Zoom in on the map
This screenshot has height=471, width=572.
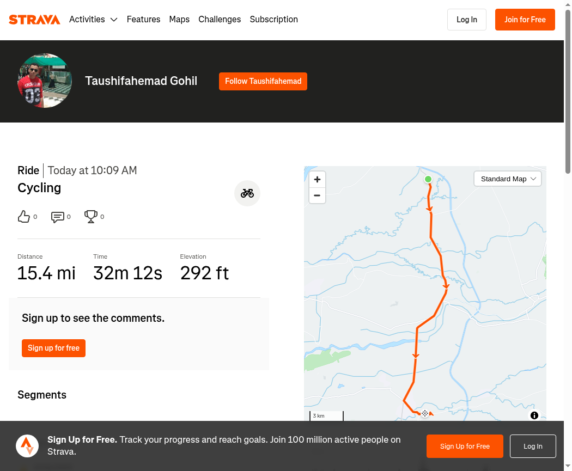tap(318, 179)
